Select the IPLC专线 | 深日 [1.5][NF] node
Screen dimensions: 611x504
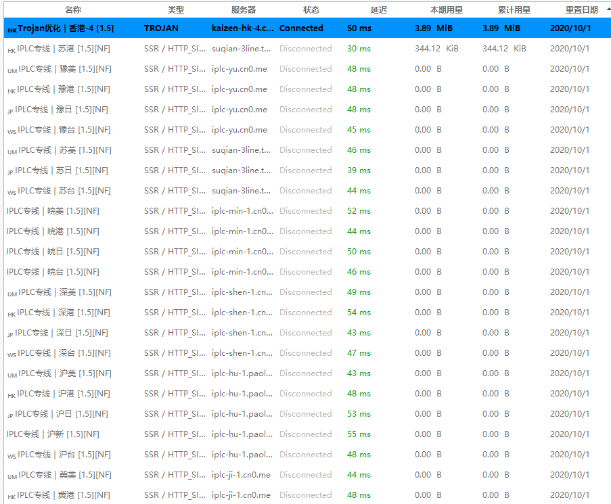(307, 333)
